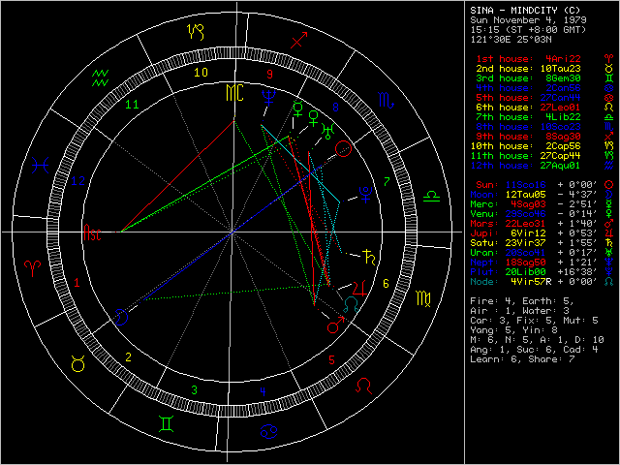Select the green Uranus glyph in the wheel
The image size is (620, 465).
tap(328, 130)
